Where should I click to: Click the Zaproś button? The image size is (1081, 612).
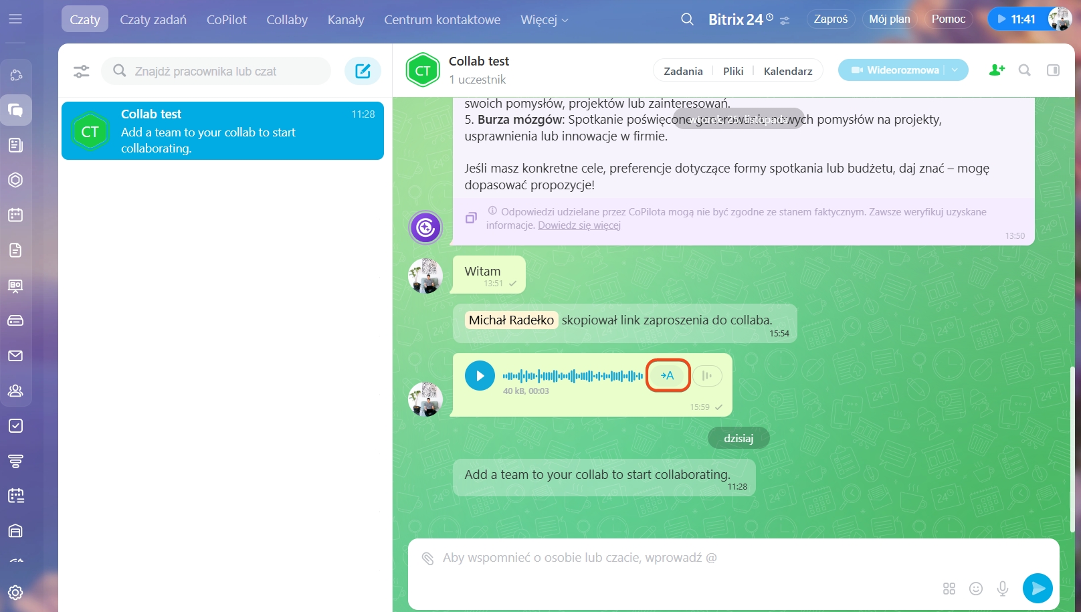click(831, 19)
